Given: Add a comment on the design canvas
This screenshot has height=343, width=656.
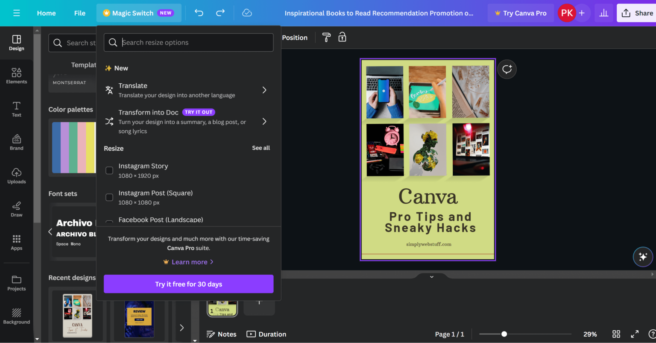Looking at the screenshot, I should (x=507, y=69).
